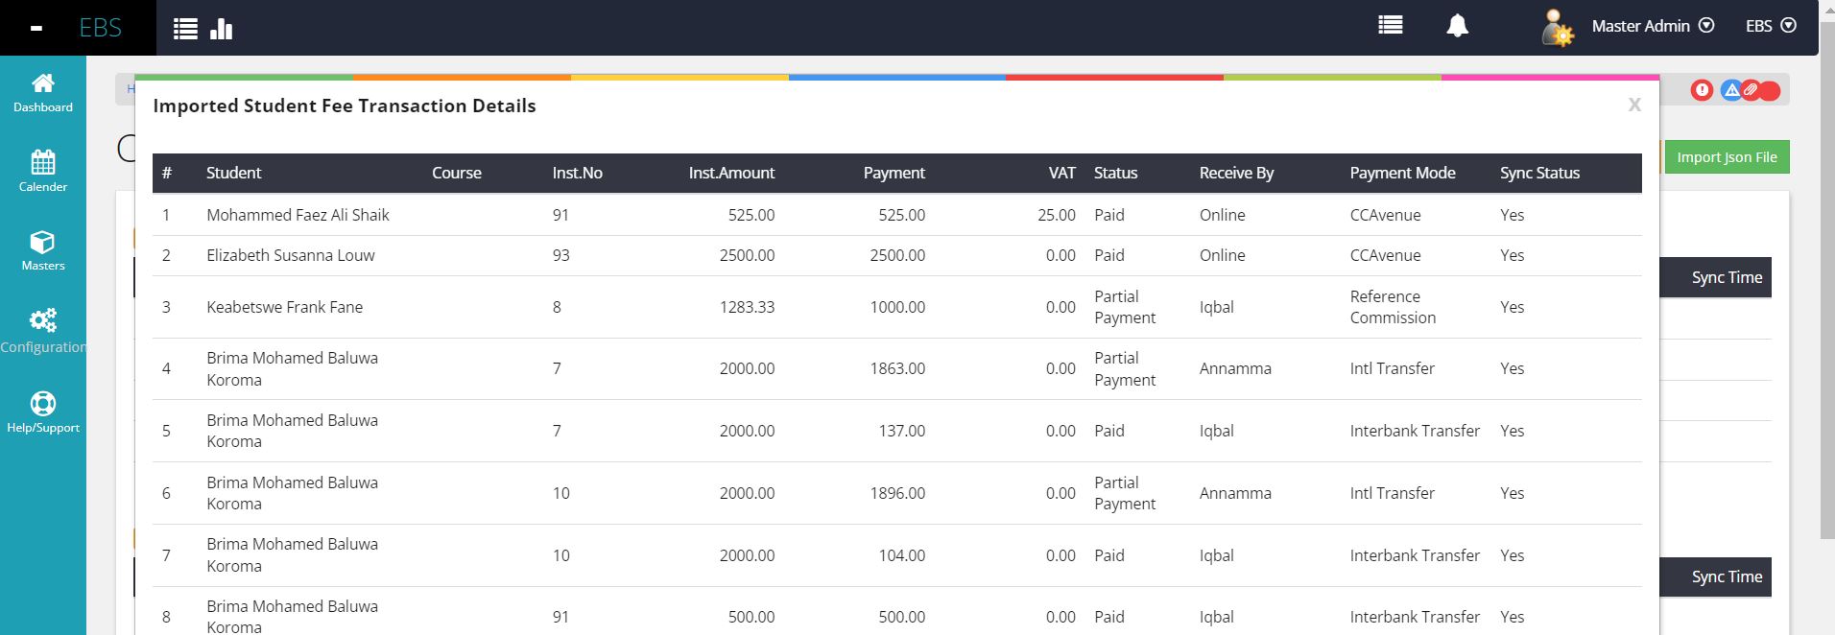Click the blue warning triangle icon
This screenshot has height=635, width=1835.
1730,90
